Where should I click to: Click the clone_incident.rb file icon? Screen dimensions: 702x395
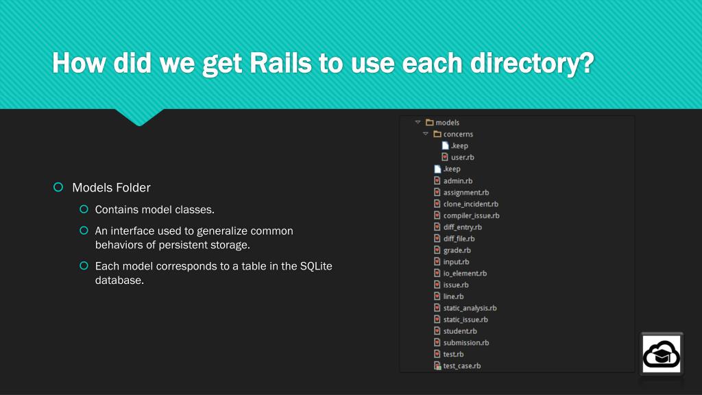click(437, 204)
